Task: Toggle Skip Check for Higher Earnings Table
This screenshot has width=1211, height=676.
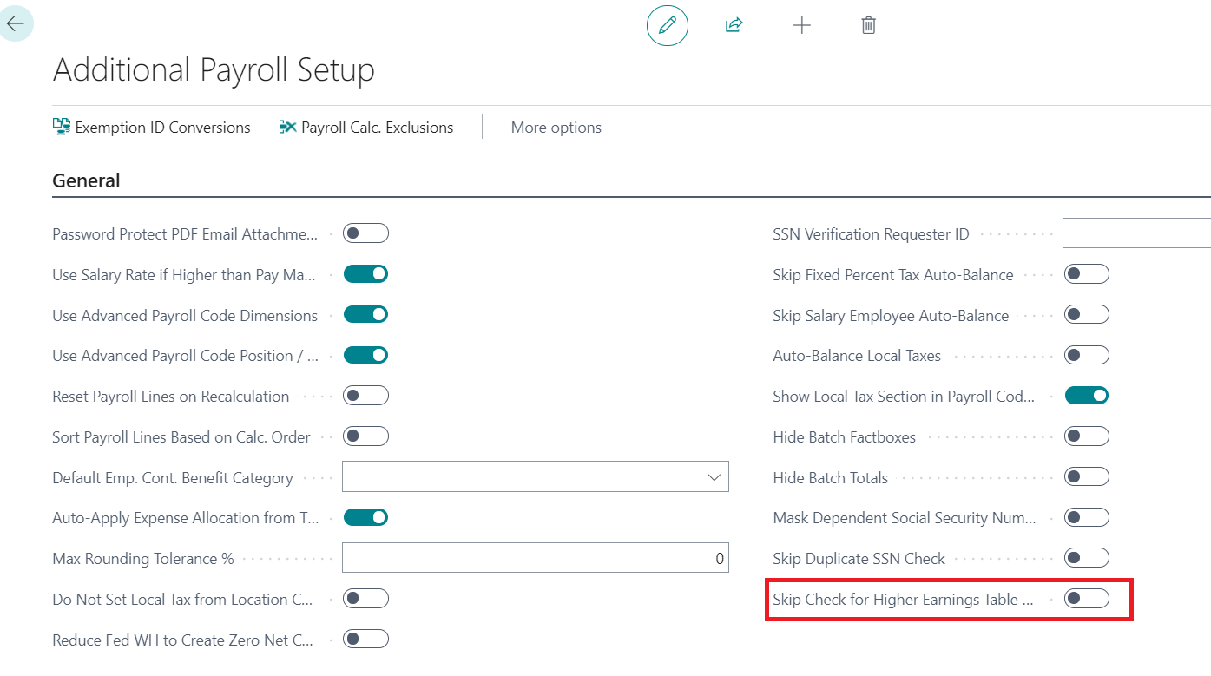Action: [1087, 599]
